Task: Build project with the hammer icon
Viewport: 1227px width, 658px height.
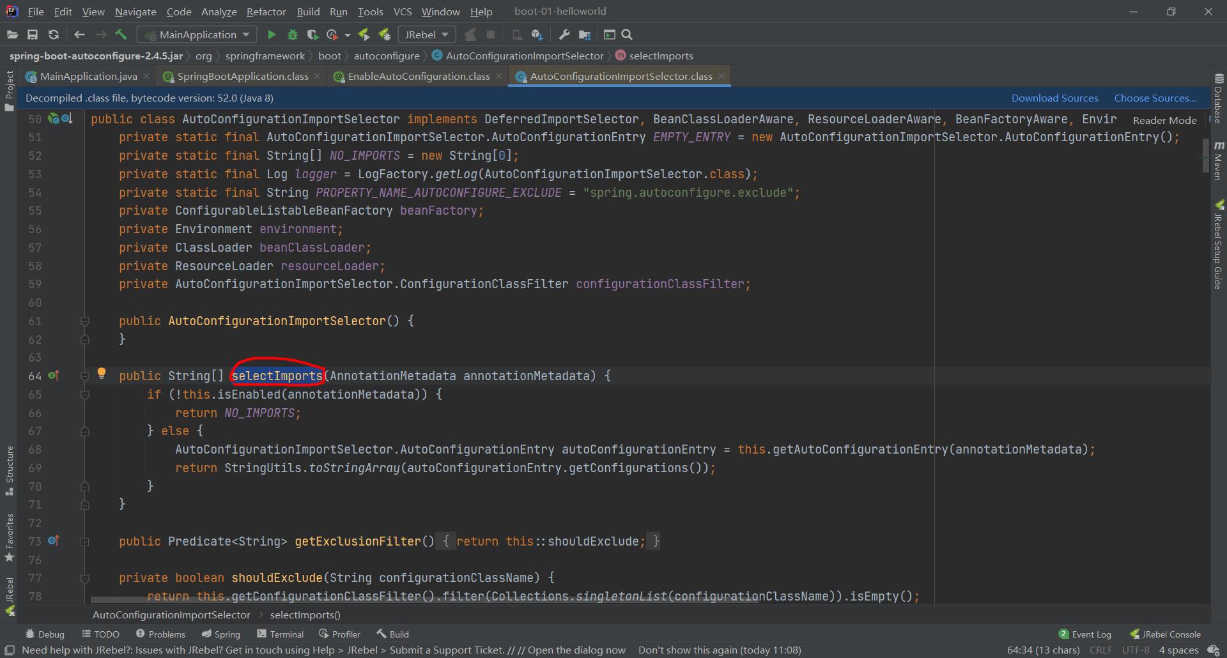Action: point(121,34)
